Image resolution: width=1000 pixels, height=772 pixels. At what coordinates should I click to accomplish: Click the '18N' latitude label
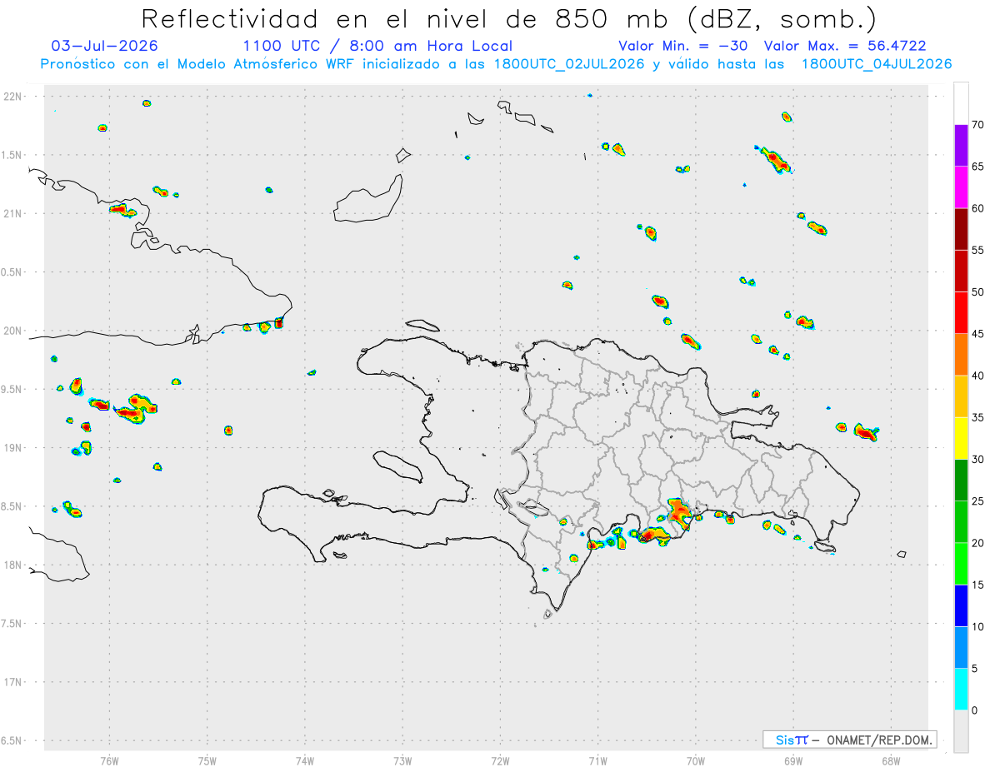pos(13,565)
